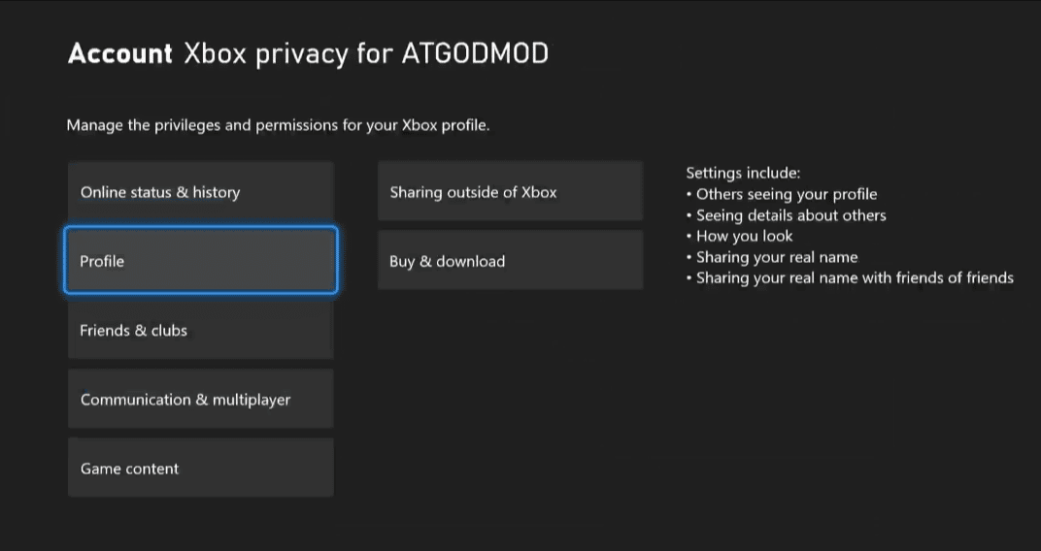The image size is (1041, 551).
Task: Click the Account heading text
Action: click(120, 53)
